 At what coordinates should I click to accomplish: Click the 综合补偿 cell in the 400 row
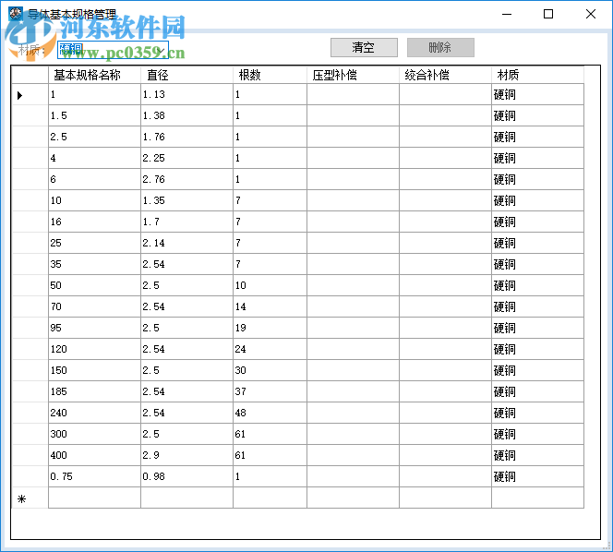tap(445, 455)
